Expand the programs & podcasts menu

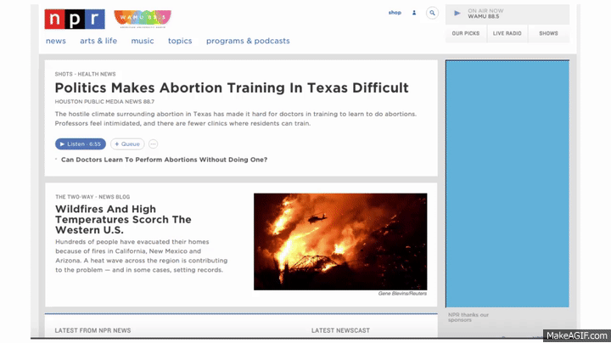[x=248, y=41]
